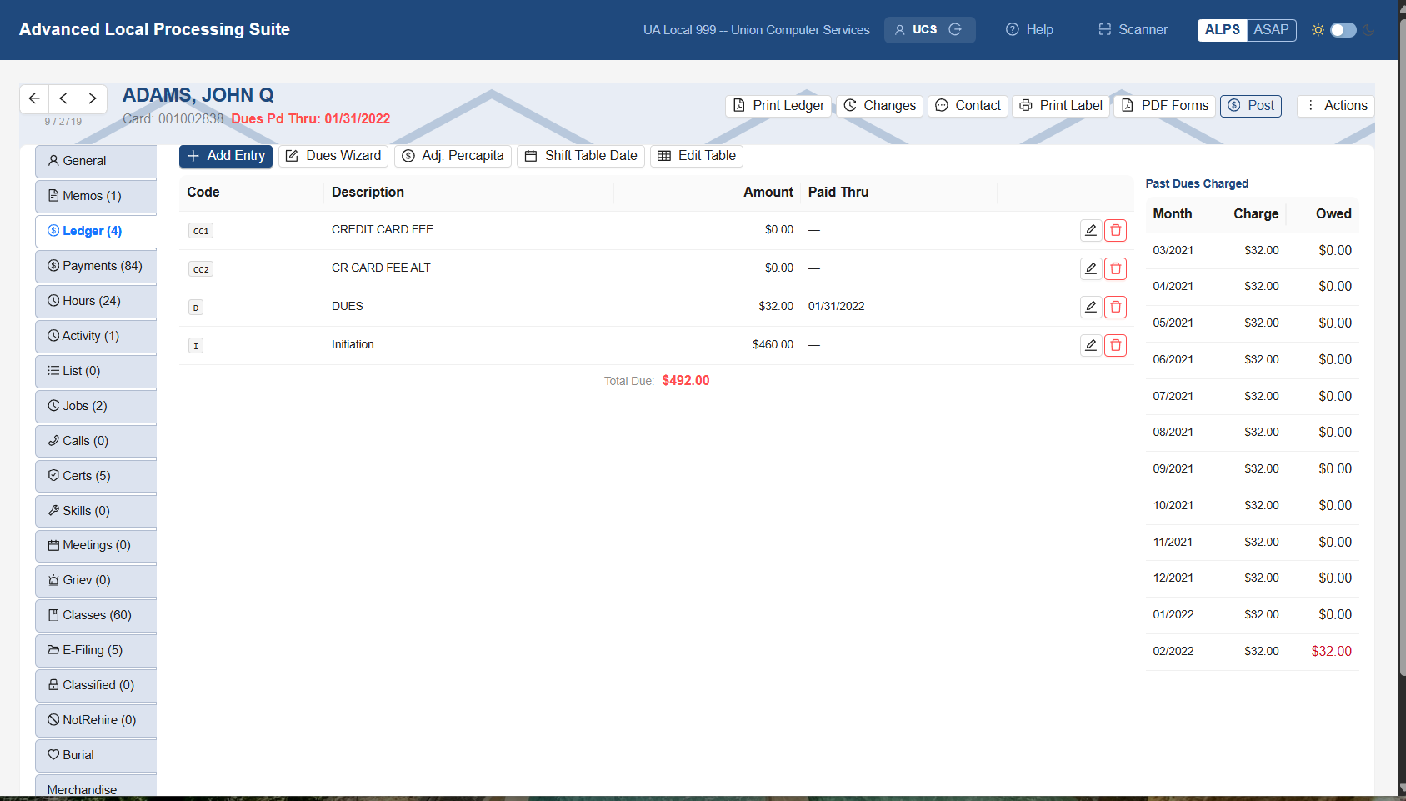Open the Calls (0) tab
1406x801 pixels.
(96, 441)
